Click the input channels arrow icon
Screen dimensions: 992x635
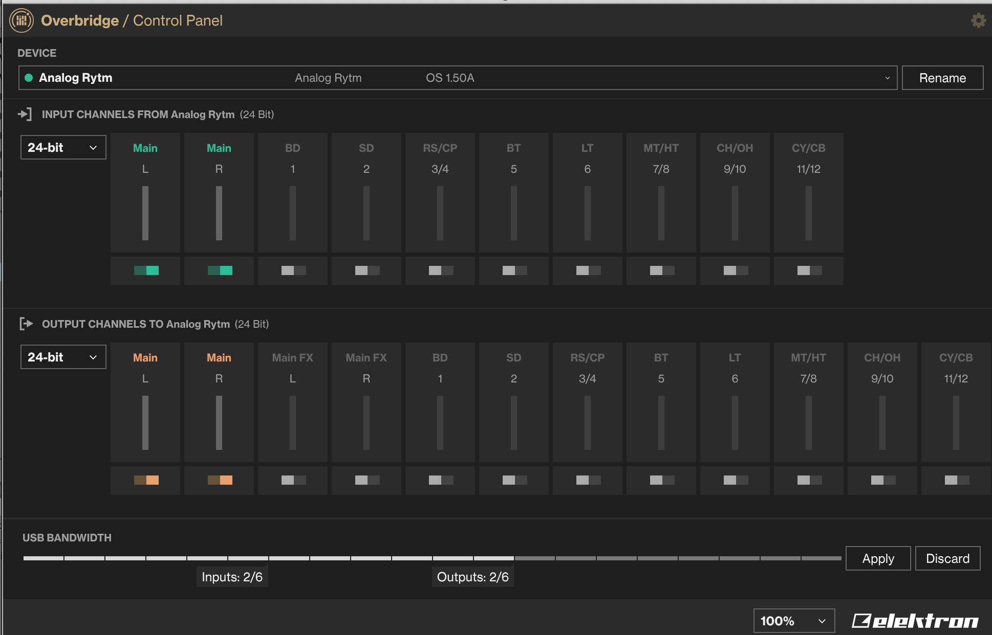[25, 114]
